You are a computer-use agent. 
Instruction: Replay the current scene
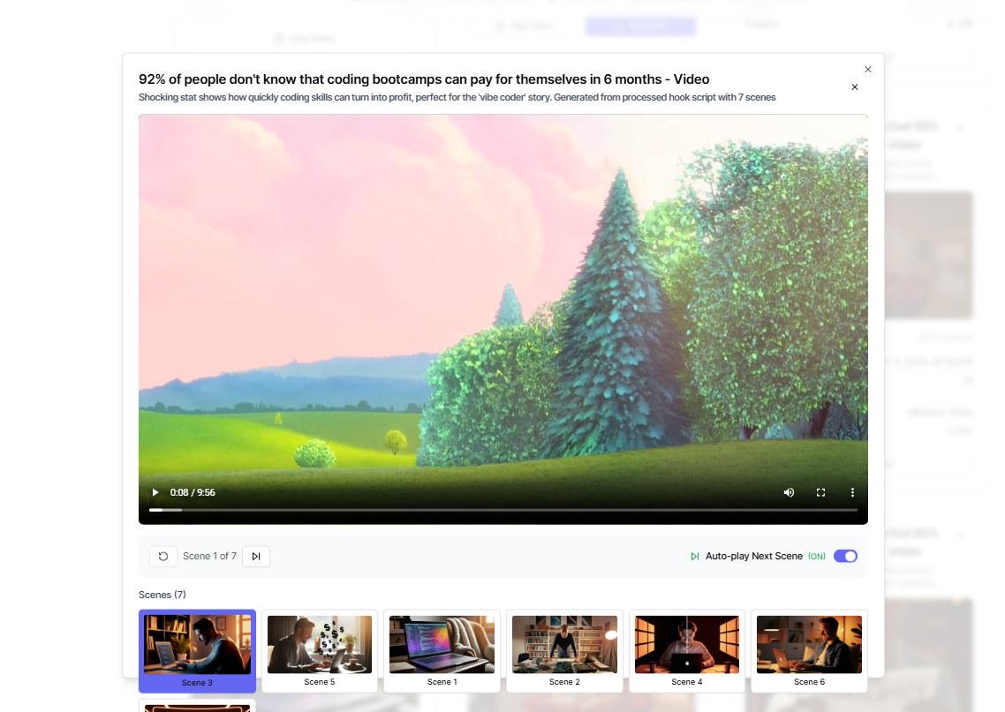(162, 556)
